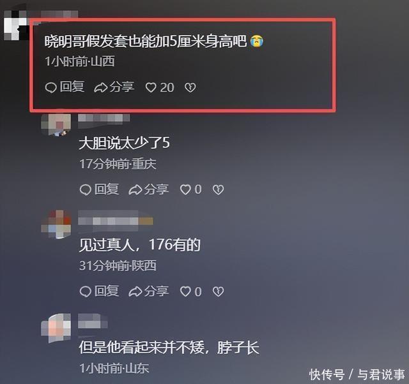Tap the broken-heart dislike on the top comment

pyautogui.click(x=190, y=88)
